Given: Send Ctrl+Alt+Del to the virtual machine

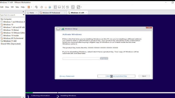Looking at the screenshot, I should pyautogui.click(x=36, y=7).
